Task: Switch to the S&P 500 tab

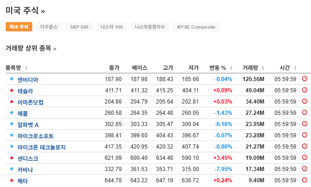Action: (x=79, y=27)
